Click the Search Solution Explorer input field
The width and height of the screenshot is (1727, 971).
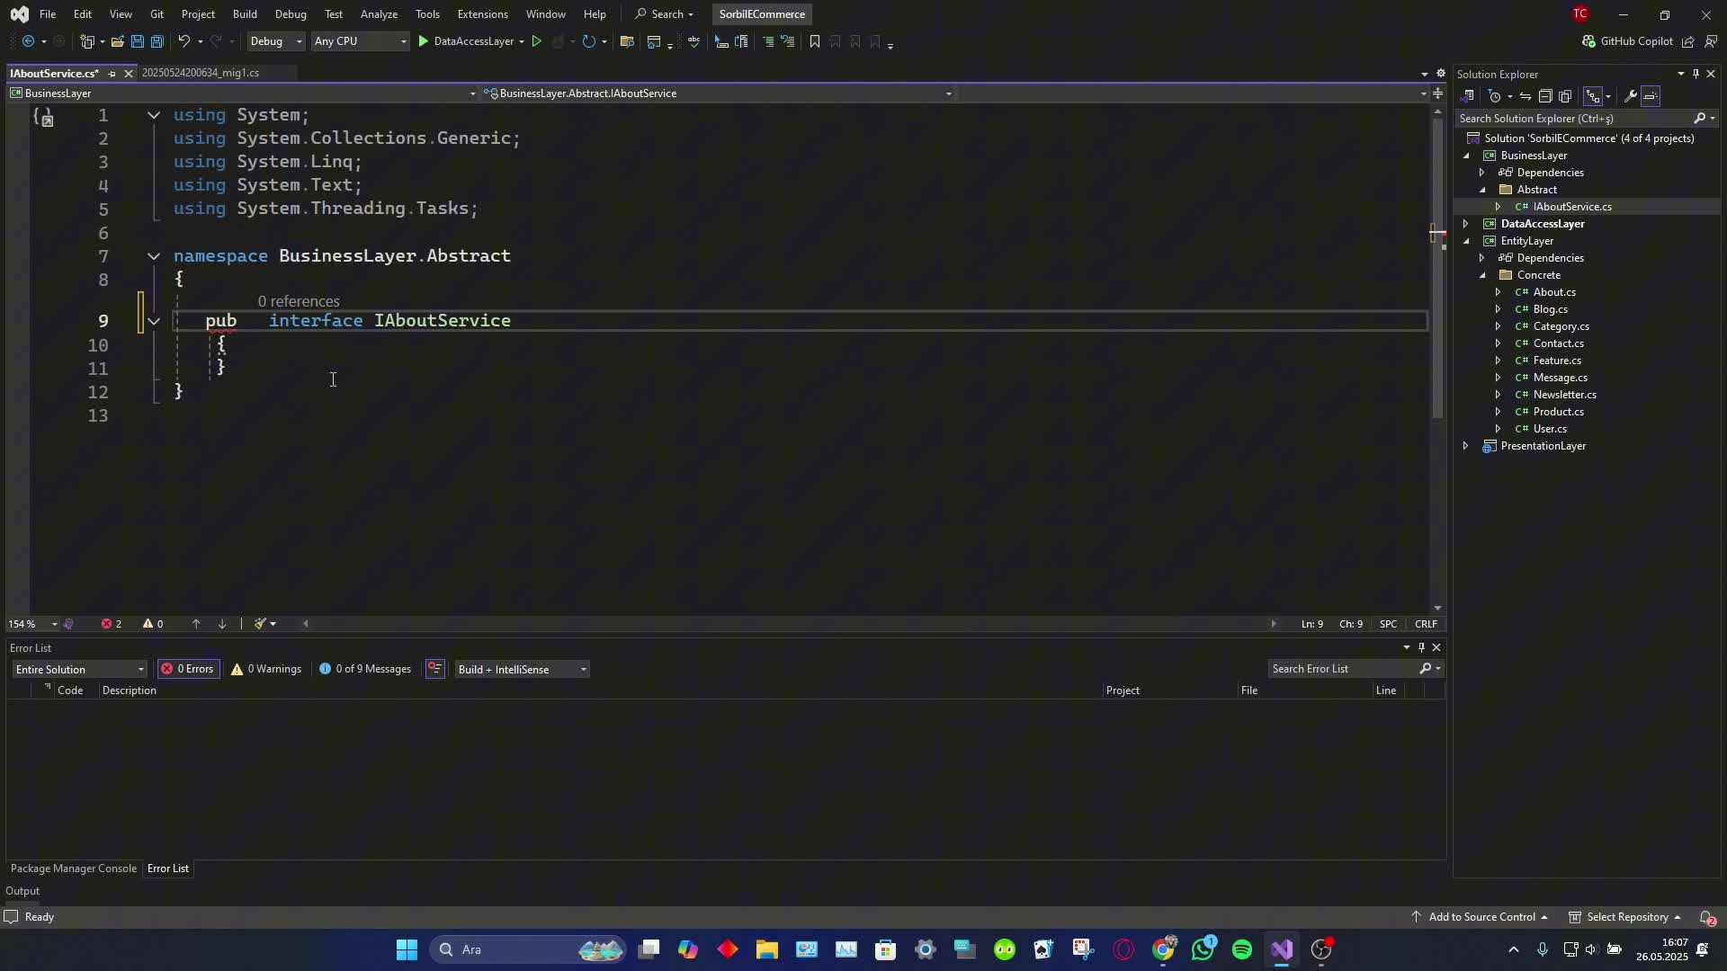[1574, 119]
